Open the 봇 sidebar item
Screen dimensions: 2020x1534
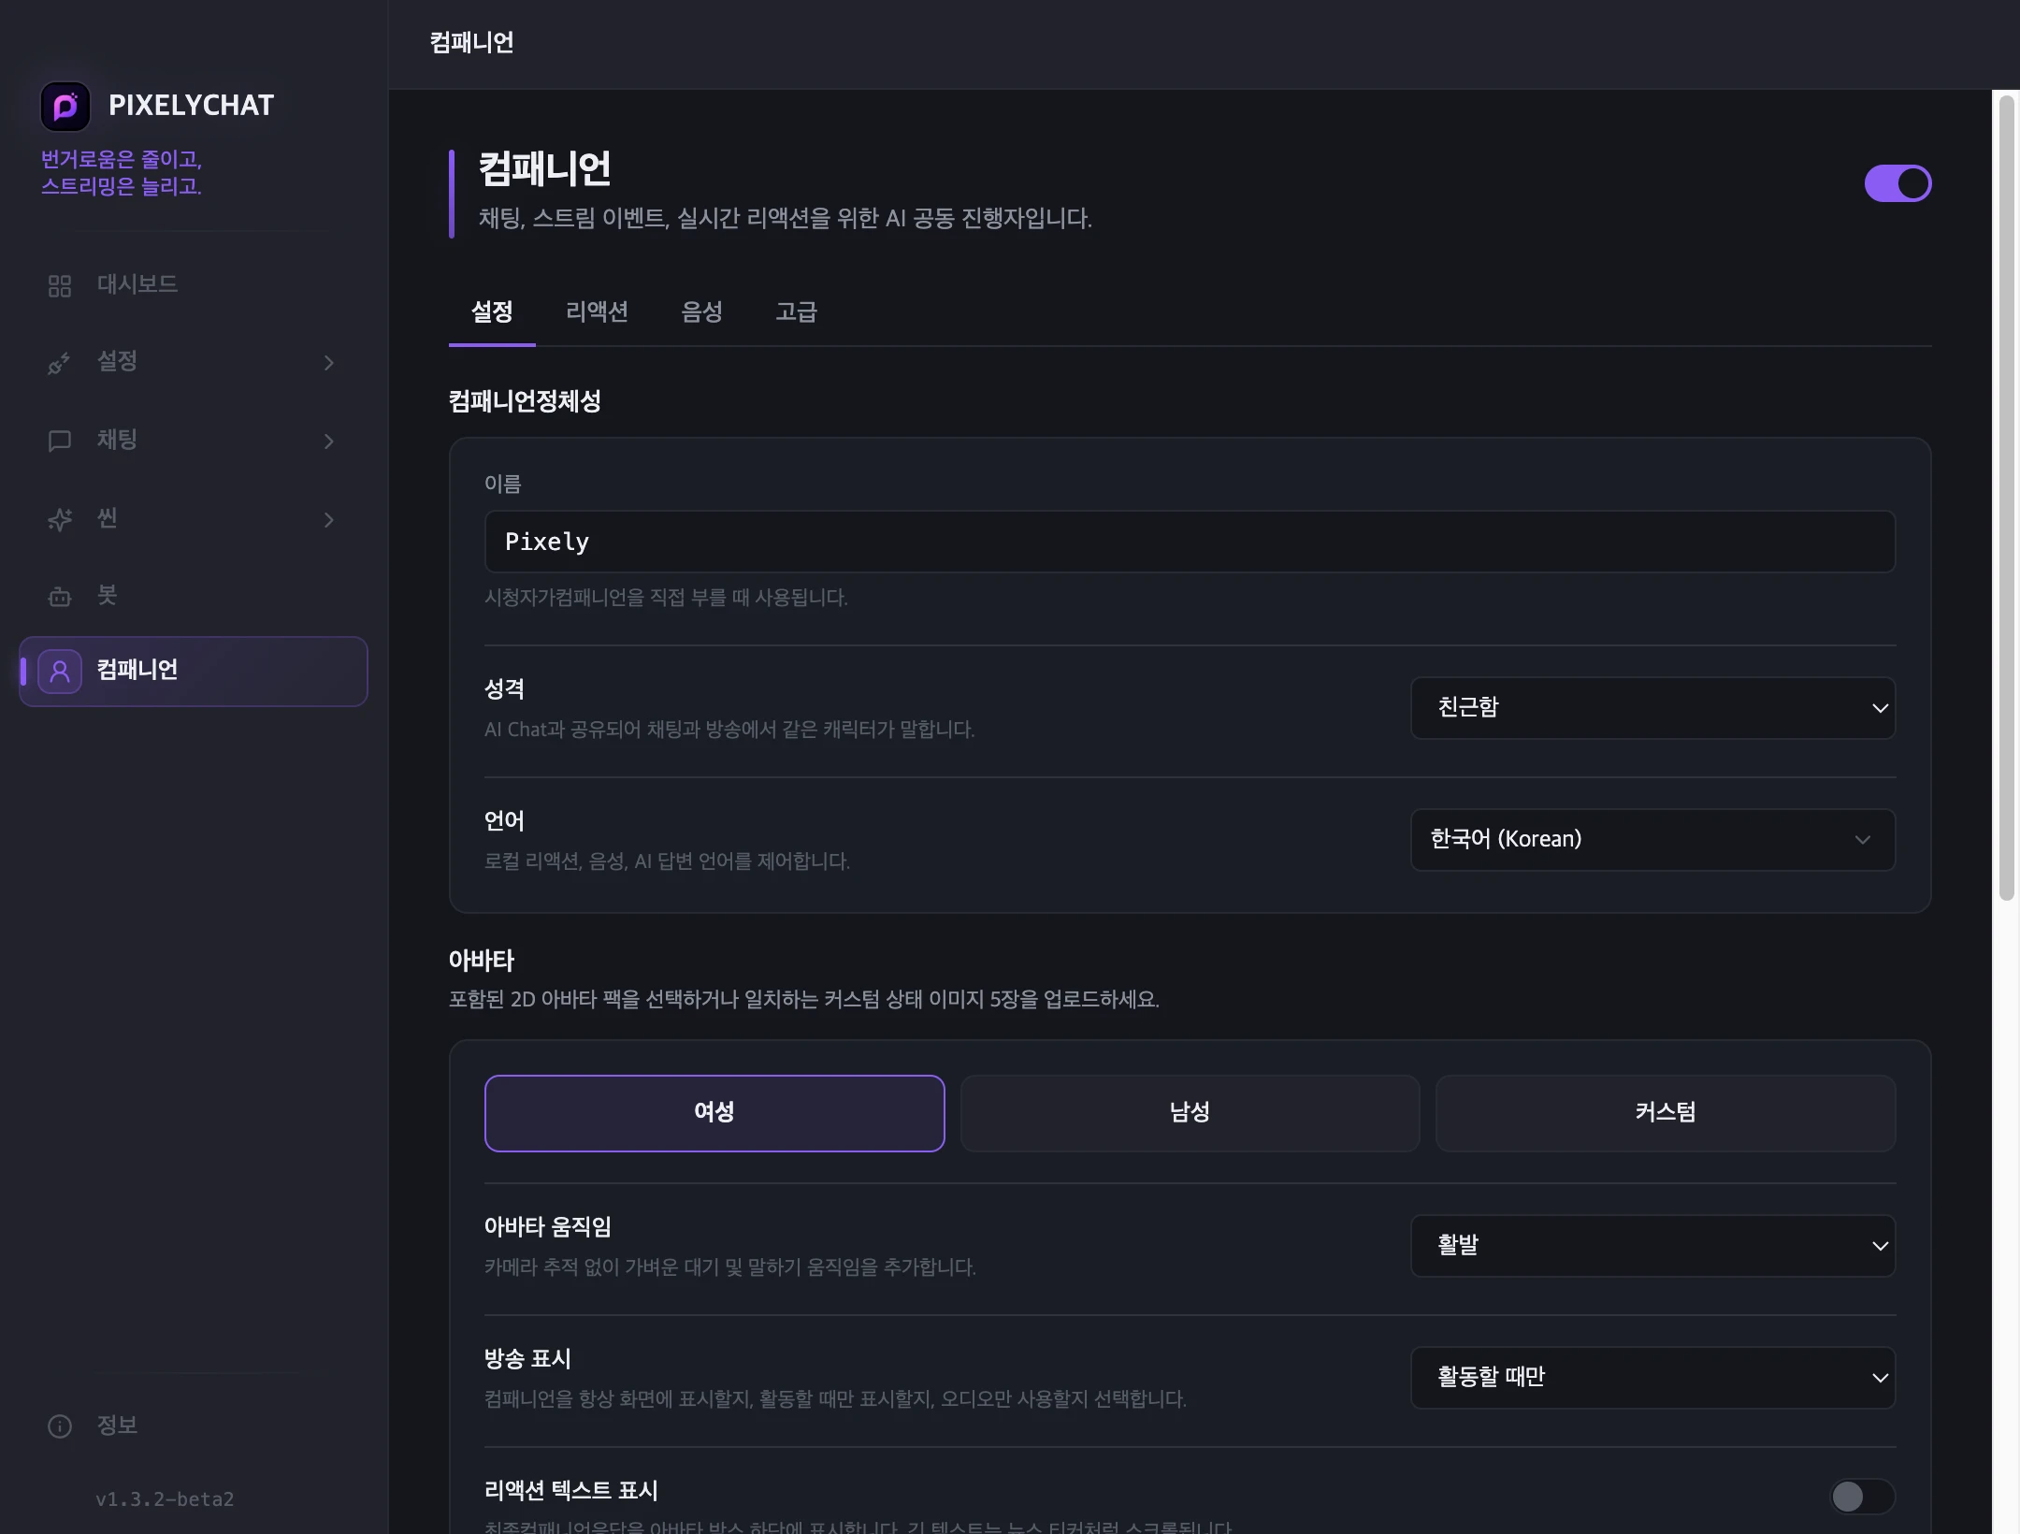point(193,596)
